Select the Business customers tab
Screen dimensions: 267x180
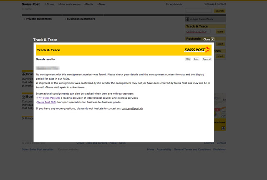click(x=80, y=19)
